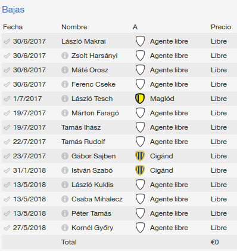Open the Bajas section heading
Screen dimensions: 237x251
point(13,10)
